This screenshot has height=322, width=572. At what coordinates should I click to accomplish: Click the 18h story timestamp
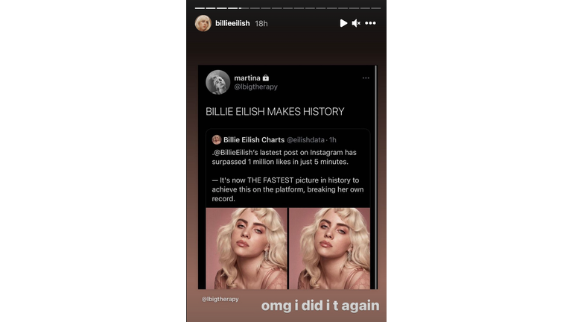[x=261, y=24]
